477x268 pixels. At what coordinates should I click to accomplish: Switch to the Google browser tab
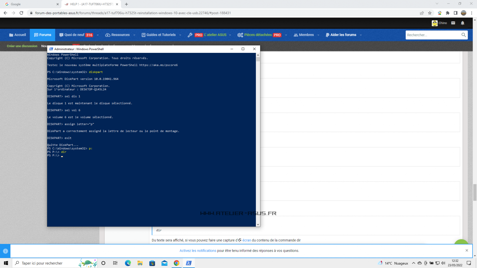pyautogui.click(x=30, y=4)
